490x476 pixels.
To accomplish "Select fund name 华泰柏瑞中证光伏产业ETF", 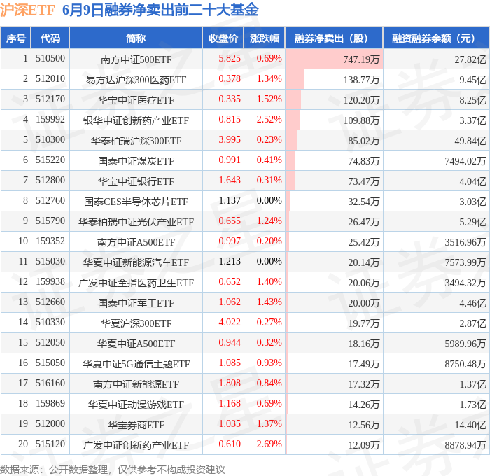I will point(136,222).
